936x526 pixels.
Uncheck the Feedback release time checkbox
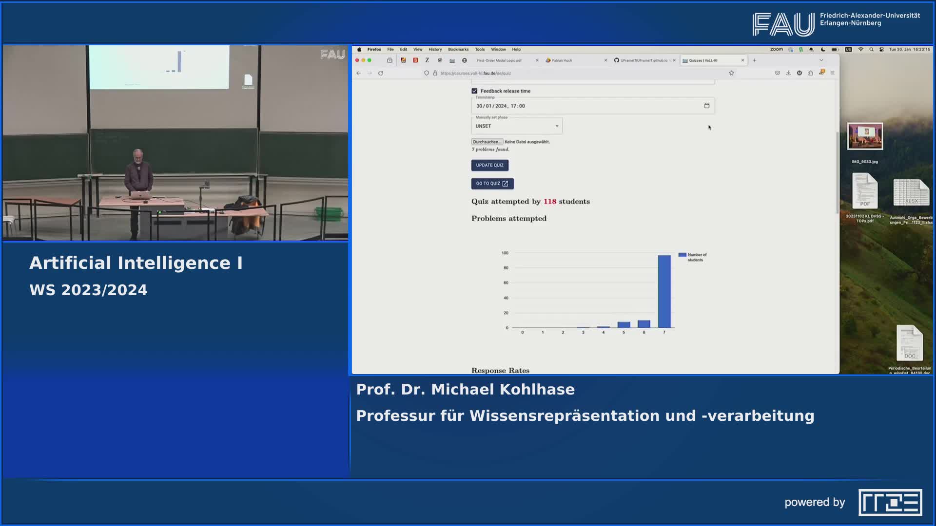point(474,91)
